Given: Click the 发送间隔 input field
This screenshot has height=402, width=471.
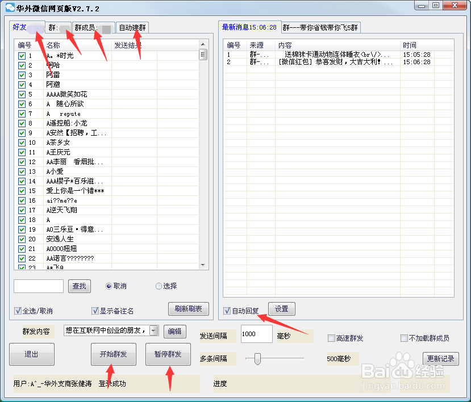Looking at the screenshot, I should pos(257,334).
